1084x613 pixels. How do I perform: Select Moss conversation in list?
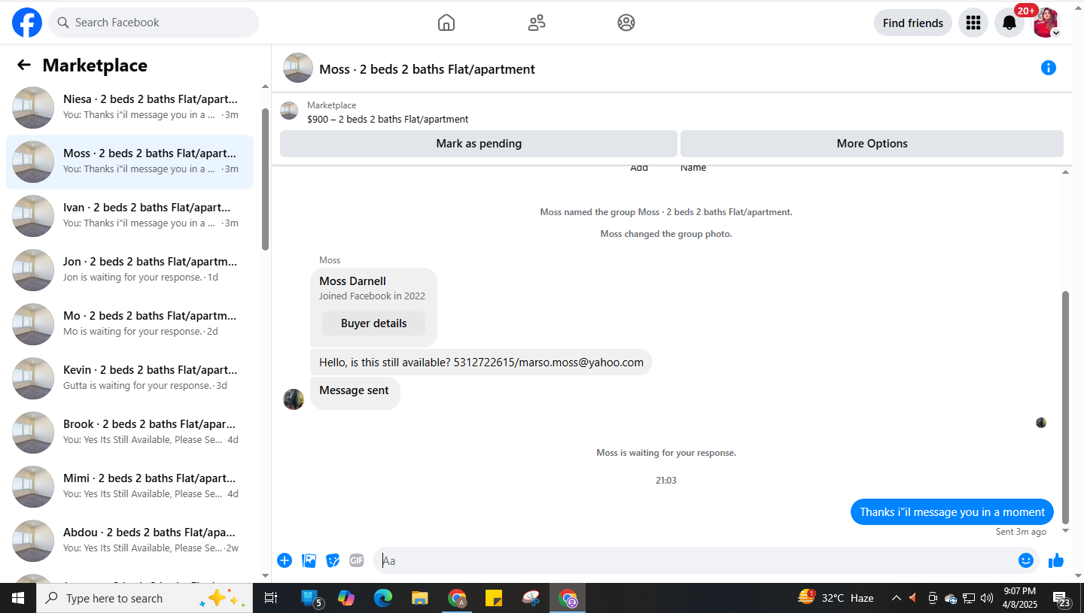(x=129, y=162)
